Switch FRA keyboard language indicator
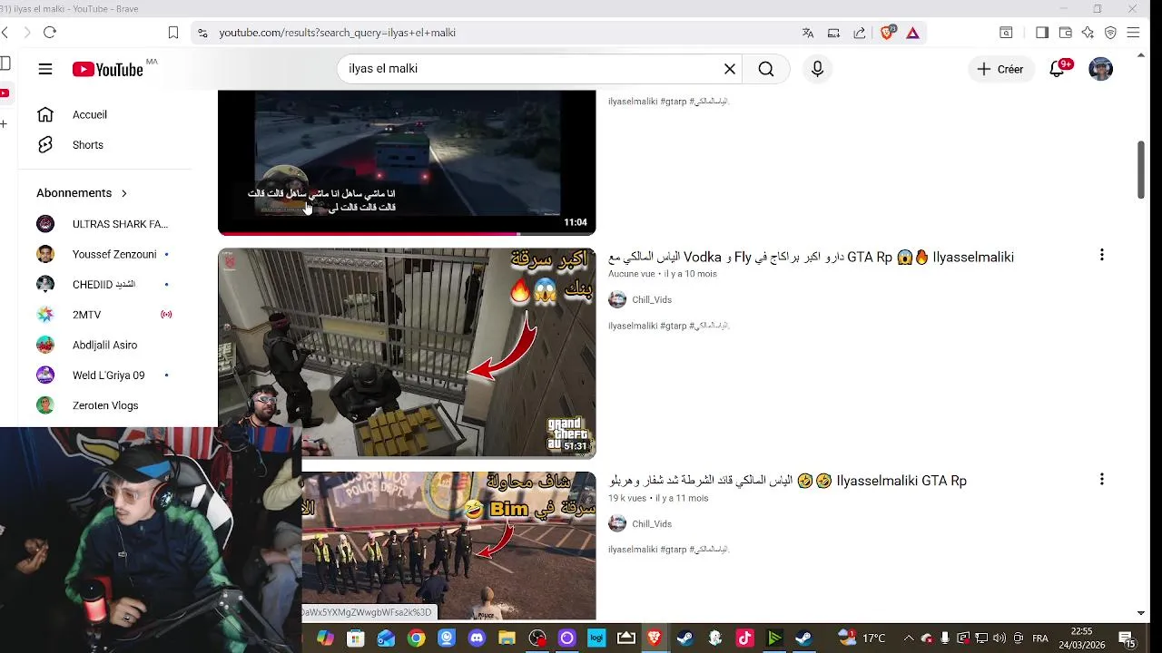The image size is (1162, 653). coord(1040,638)
